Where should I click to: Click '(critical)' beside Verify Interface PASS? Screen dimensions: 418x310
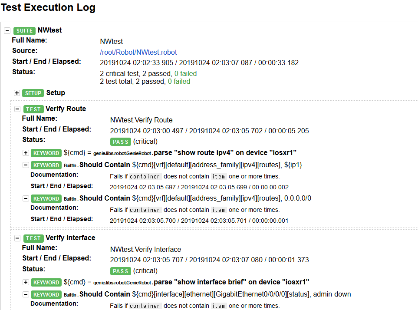pos(145,271)
